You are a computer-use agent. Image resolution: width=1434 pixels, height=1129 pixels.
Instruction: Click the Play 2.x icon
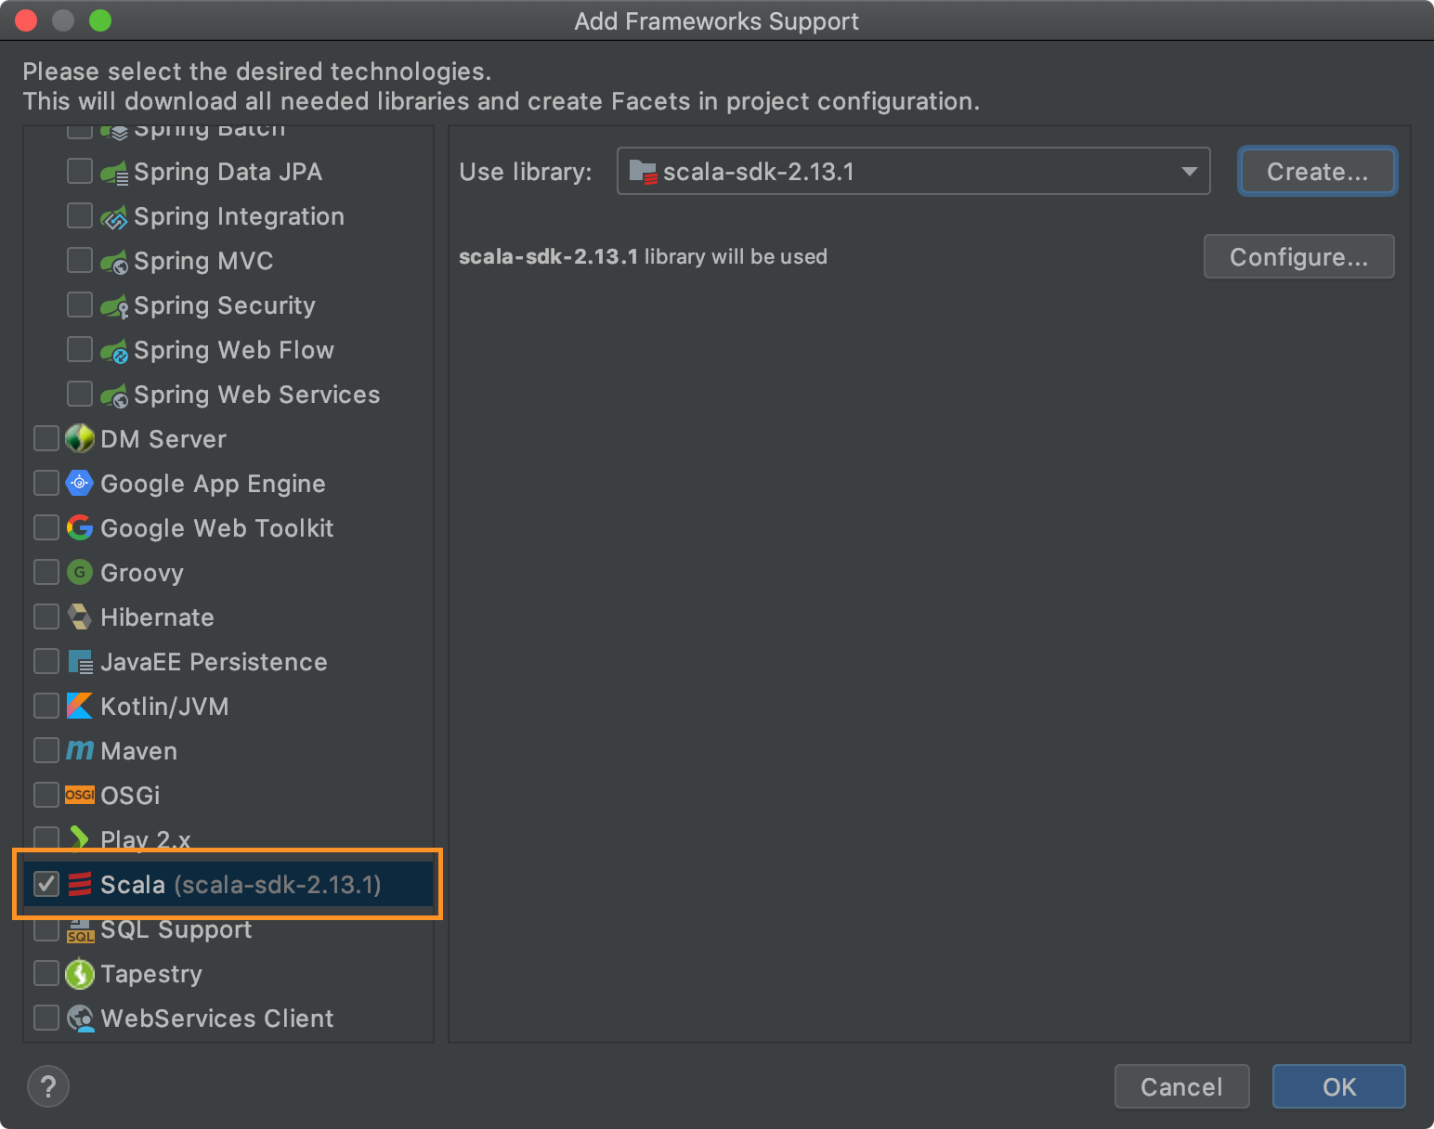(x=80, y=839)
